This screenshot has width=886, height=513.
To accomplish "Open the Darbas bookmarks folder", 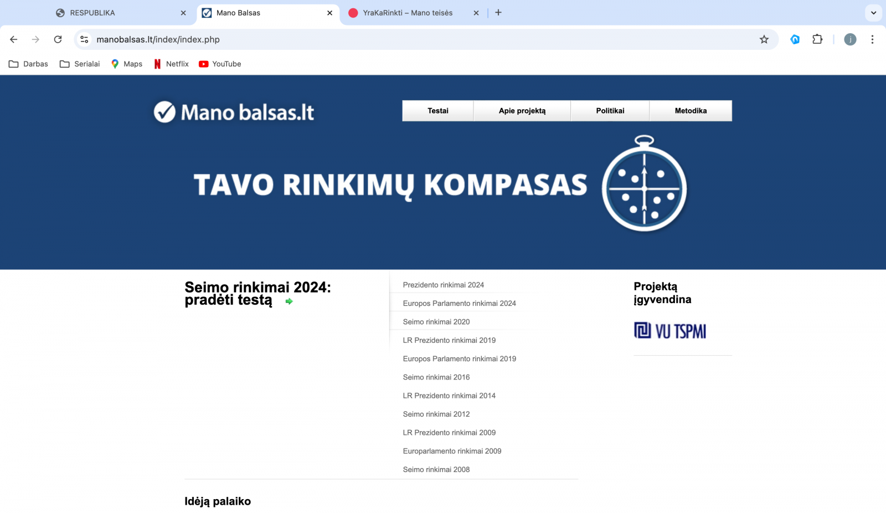I will (x=28, y=64).
